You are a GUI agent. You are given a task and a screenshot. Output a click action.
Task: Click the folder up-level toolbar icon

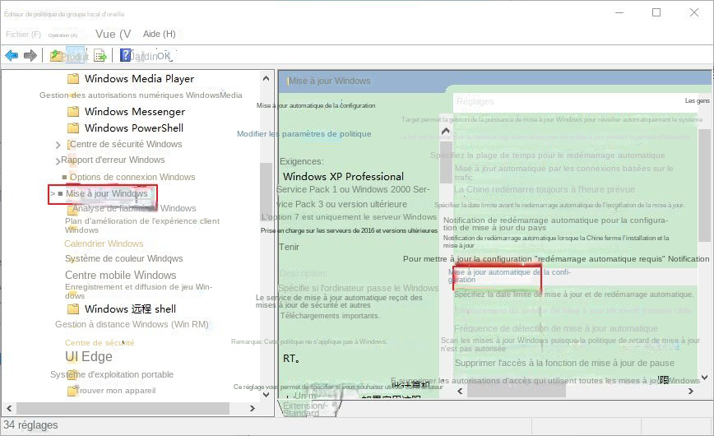point(56,56)
